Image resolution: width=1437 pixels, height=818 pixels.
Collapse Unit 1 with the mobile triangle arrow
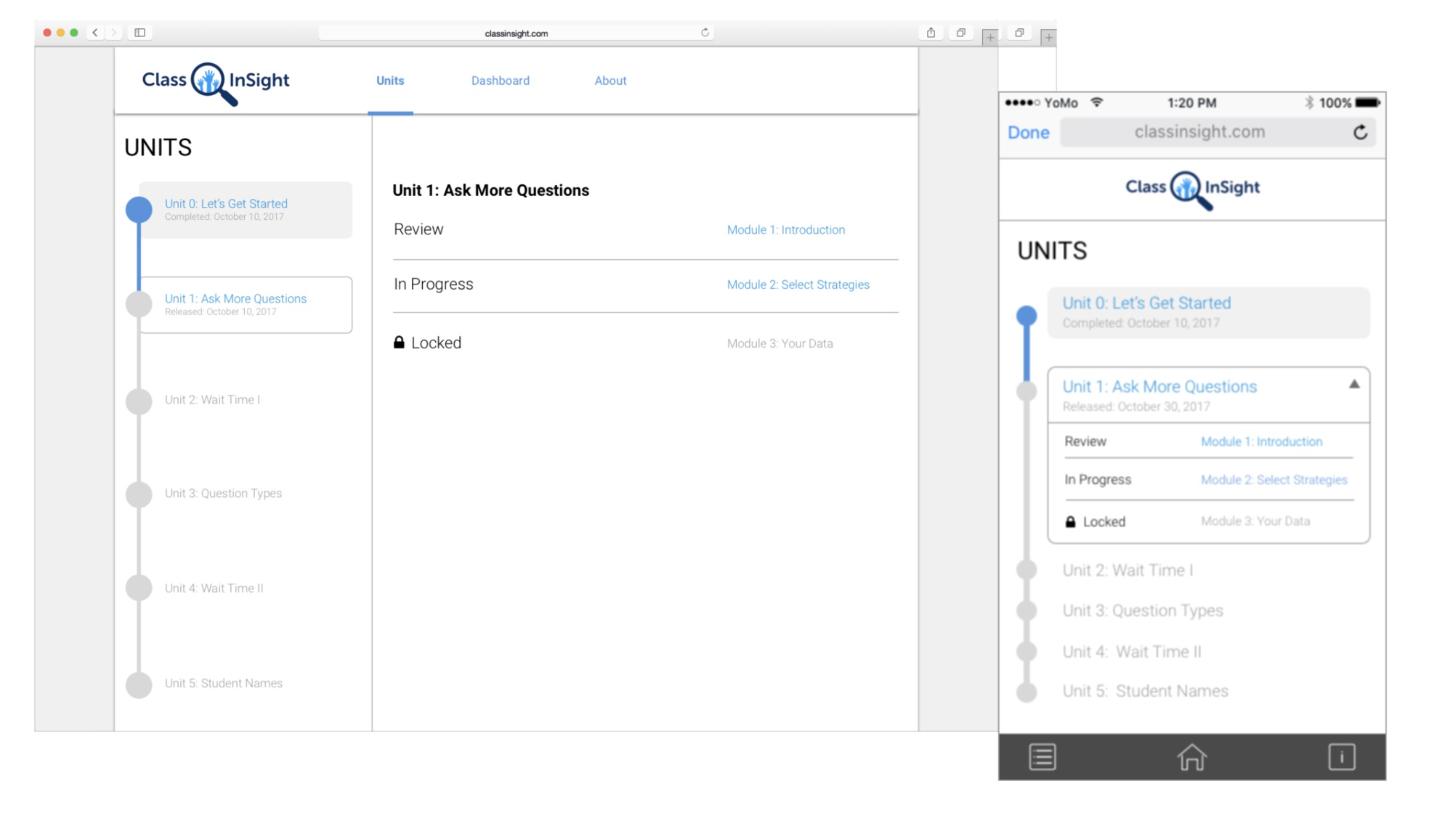coord(1354,385)
